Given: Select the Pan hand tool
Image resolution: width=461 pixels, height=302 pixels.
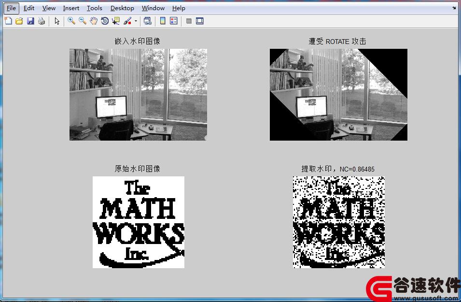Looking at the screenshot, I should (x=94, y=21).
